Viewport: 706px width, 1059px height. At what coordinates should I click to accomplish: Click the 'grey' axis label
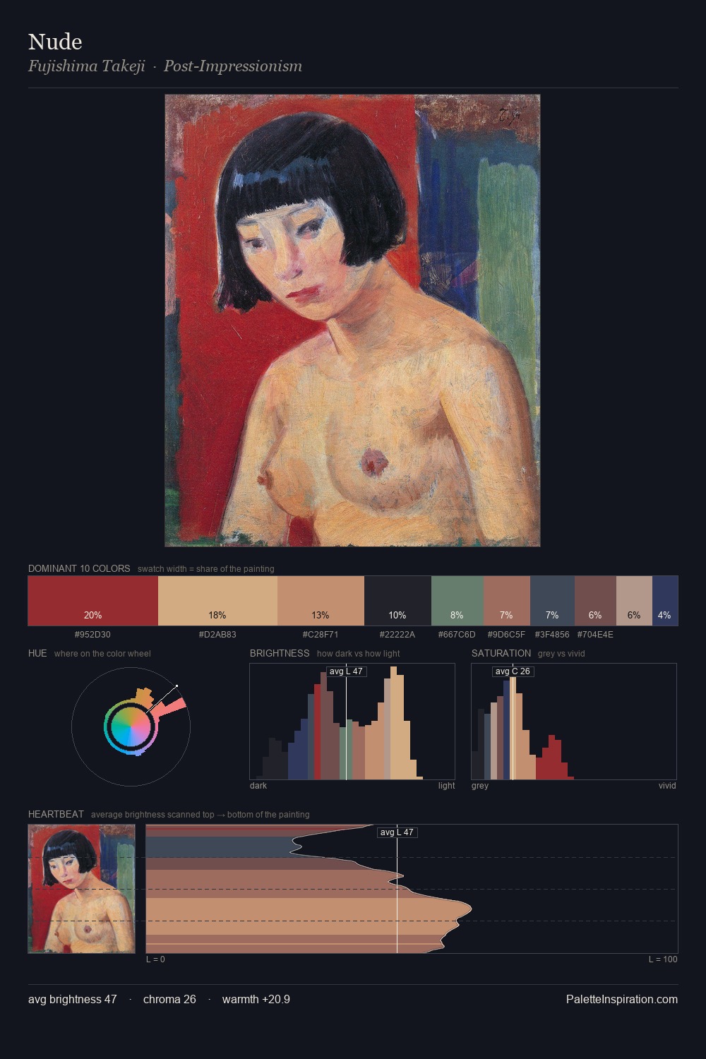480,786
